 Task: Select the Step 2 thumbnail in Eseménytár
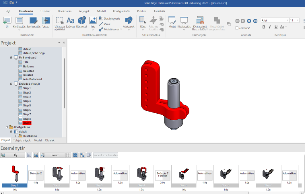click(x=57, y=176)
